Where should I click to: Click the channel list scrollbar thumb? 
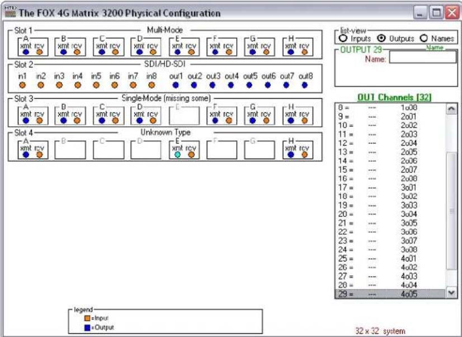click(452, 211)
